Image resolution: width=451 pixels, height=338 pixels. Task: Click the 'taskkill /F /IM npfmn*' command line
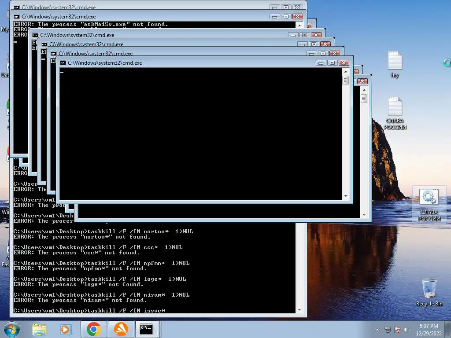tap(102, 263)
